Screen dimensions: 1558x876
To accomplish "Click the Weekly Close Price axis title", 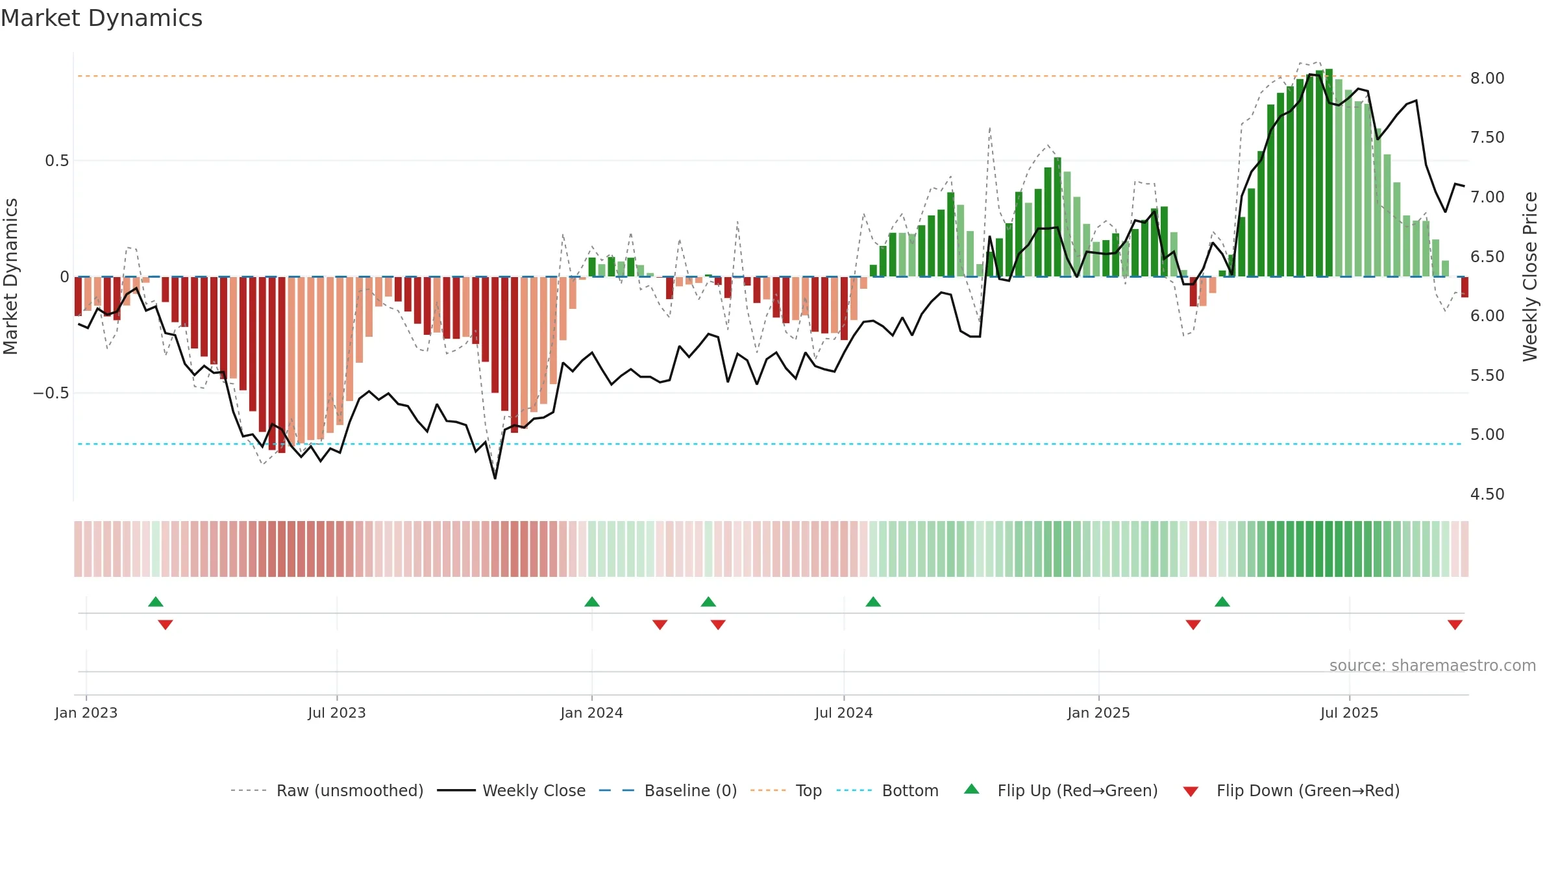I will pyautogui.click(x=1530, y=276).
